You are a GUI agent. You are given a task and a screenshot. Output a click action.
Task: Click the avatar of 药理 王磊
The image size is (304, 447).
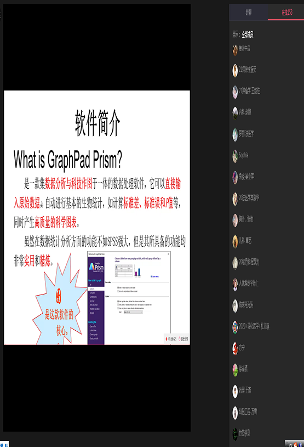click(235, 391)
